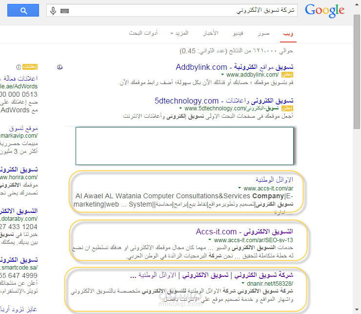The image size is (361, 314).
Task: Click the yellow إعلان badge by 5dtechnology
Action: click(x=287, y=108)
